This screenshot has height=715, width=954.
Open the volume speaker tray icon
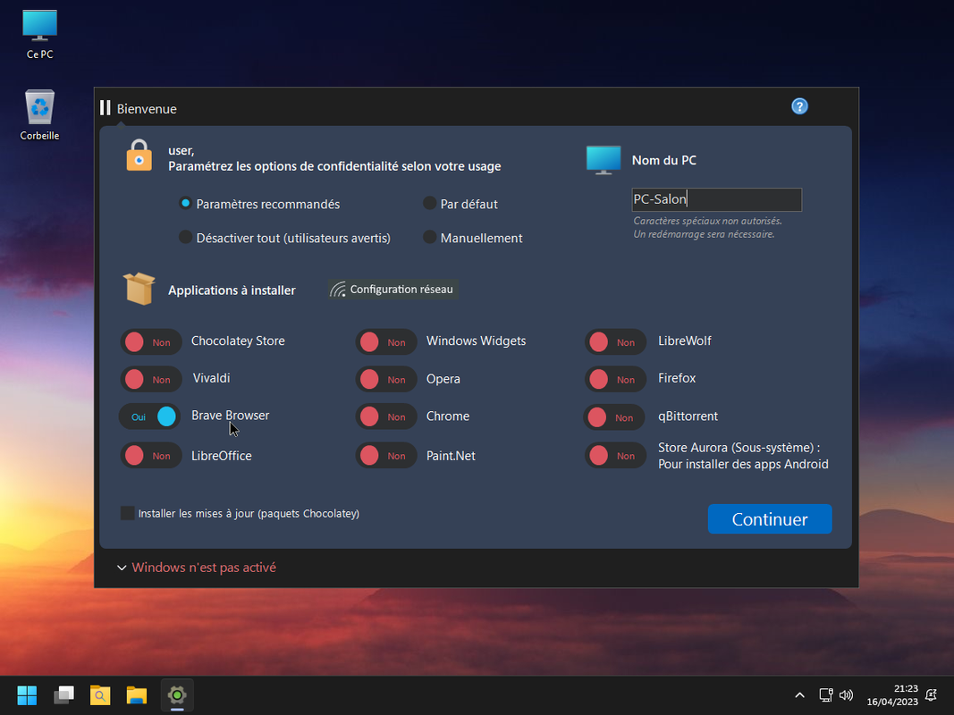(847, 695)
